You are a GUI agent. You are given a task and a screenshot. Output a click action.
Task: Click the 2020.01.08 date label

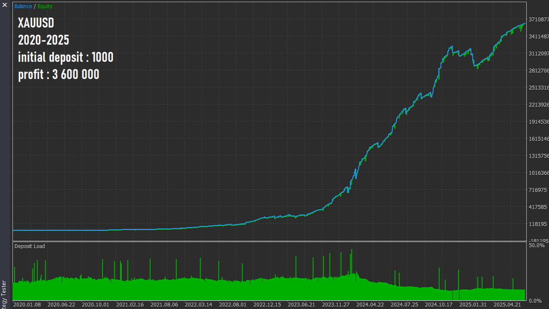point(27,305)
